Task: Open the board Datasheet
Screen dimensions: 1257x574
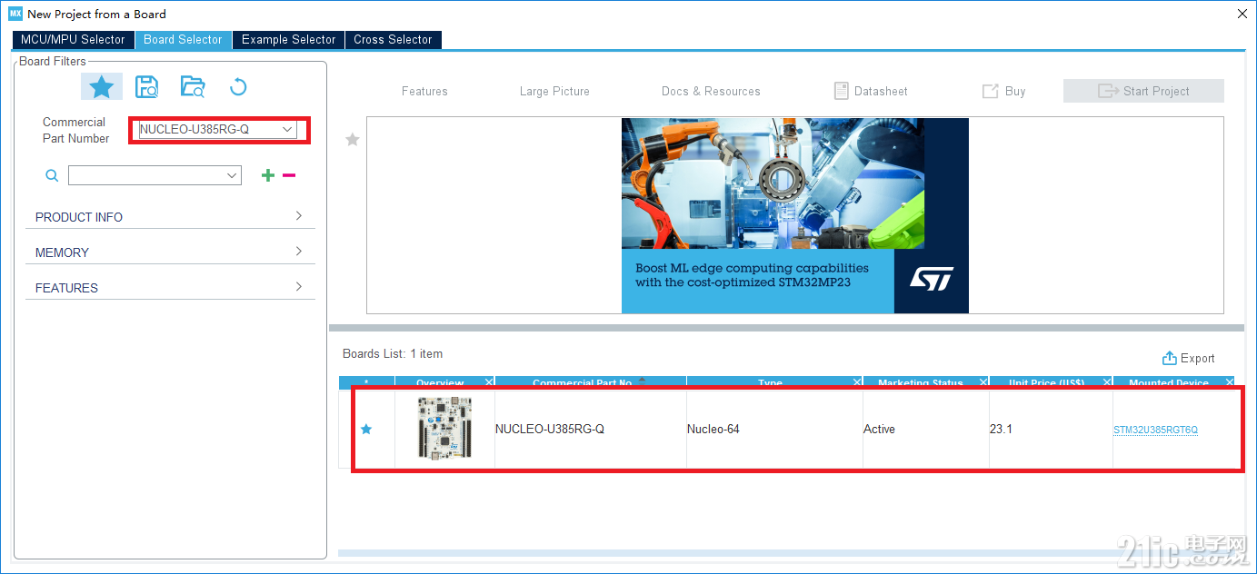Action: [871, 91]
